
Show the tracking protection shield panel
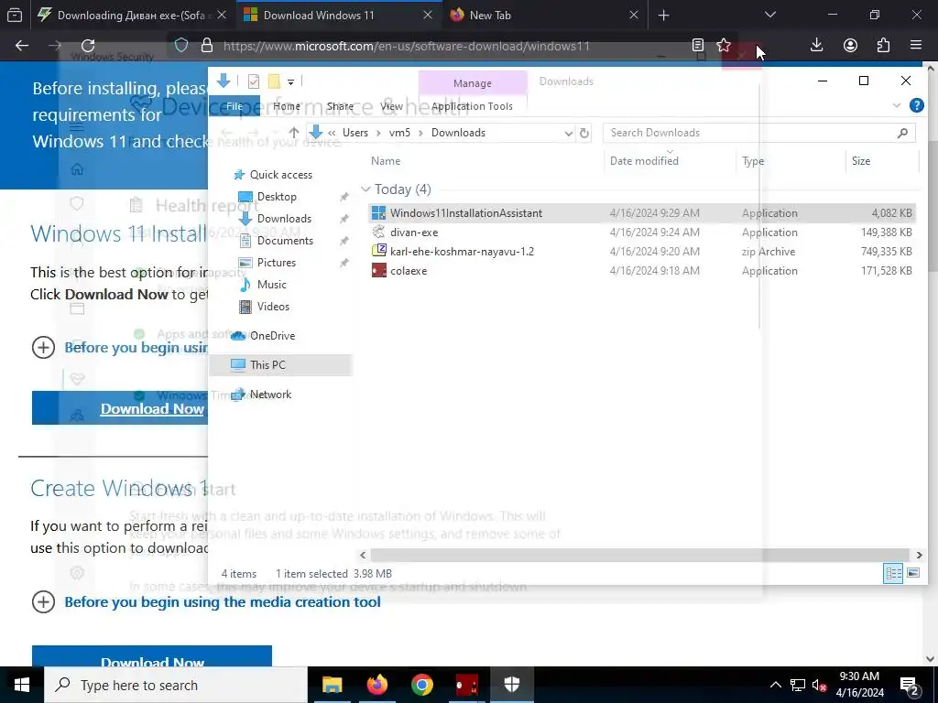(x=181, y=46)
